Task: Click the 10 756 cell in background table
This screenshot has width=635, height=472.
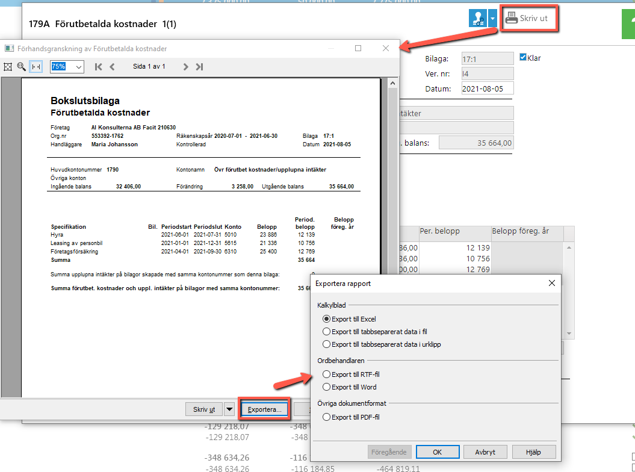Action: [x=455, y=258]
